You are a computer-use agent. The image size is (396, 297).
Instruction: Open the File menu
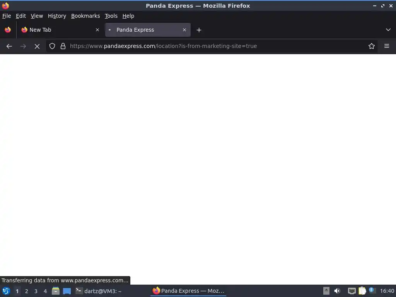pos(7,16)
